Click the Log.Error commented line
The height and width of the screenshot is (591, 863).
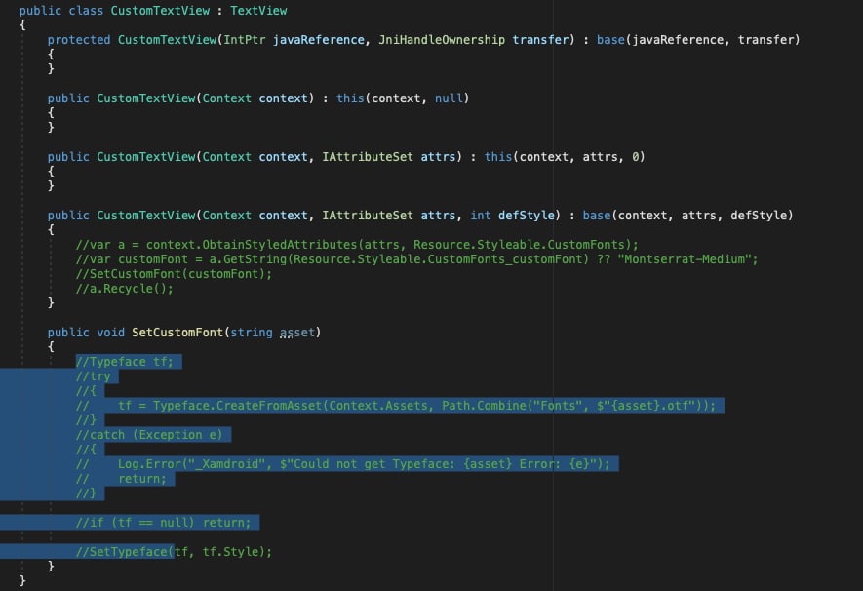tap(343, 464)
